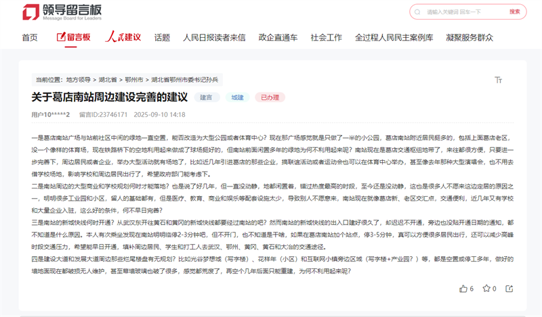Click the 建言 tag
The image size is (542, 317).
coord(207,97)
